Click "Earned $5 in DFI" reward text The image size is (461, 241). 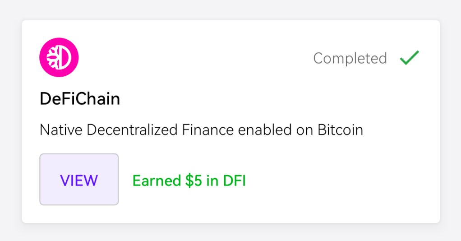coord(189,181)
